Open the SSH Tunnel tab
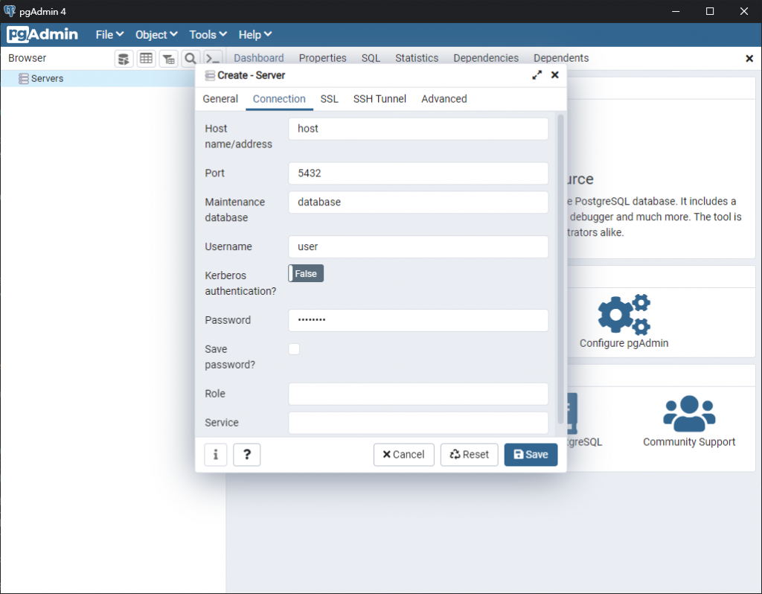The image size is (762, 594). (380, 99)
